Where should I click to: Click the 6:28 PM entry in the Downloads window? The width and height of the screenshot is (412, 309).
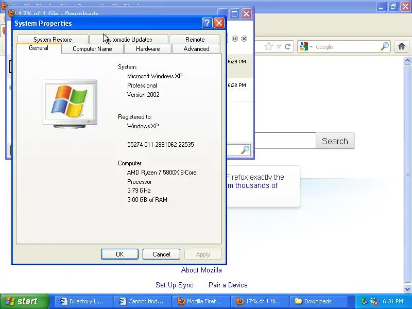237,85
